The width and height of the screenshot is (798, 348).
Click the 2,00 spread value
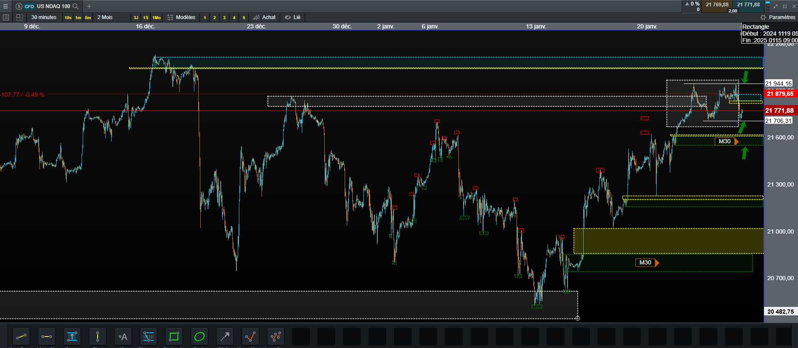[733, 11]
